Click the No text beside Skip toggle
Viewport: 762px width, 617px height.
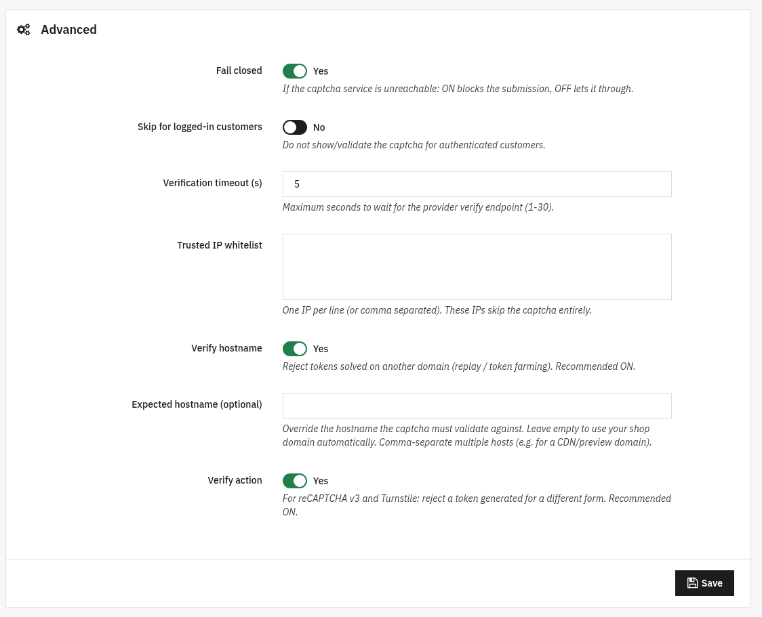[319, 127]
